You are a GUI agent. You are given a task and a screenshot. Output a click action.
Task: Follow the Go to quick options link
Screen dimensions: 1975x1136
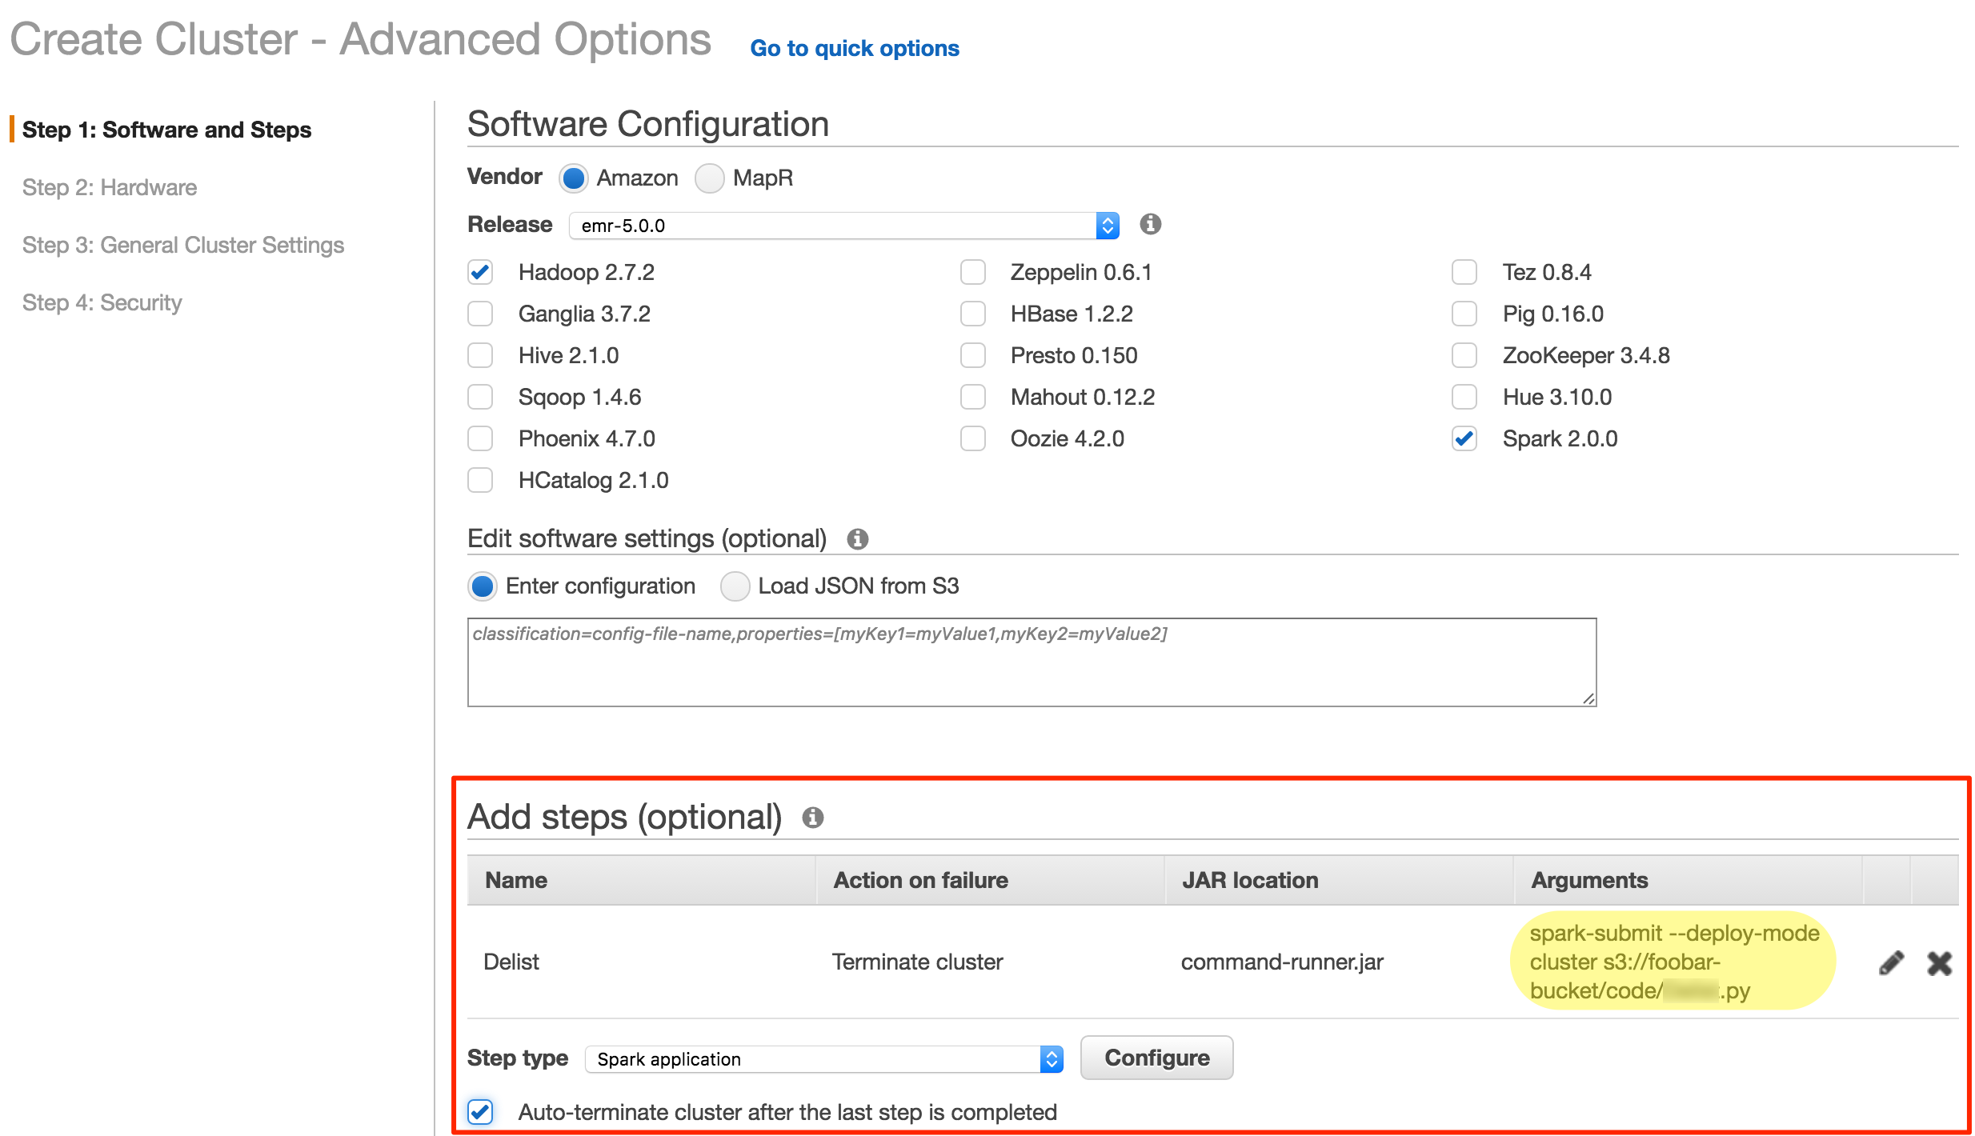(854, 48)
